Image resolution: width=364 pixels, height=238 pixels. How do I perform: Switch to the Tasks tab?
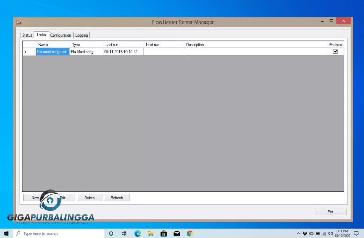(41, 35)
